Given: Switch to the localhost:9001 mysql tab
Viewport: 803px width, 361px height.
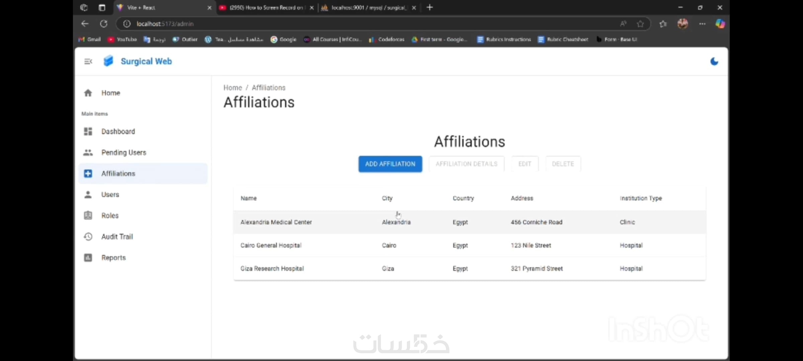Looking at the screenshot, I should (367, 8).
